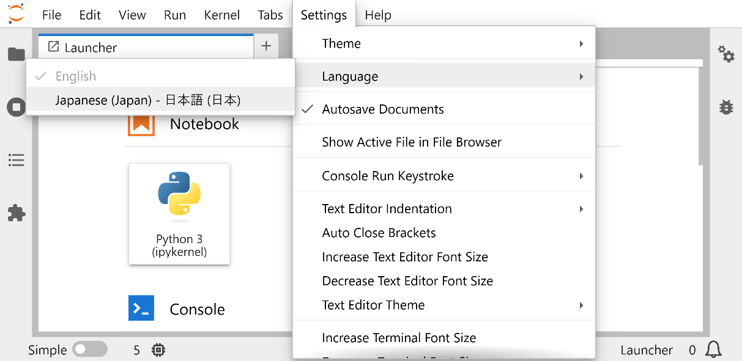Show the table of contents panel
The width and height of the screenshot is (742, 361).
click(x=16, y=160)
